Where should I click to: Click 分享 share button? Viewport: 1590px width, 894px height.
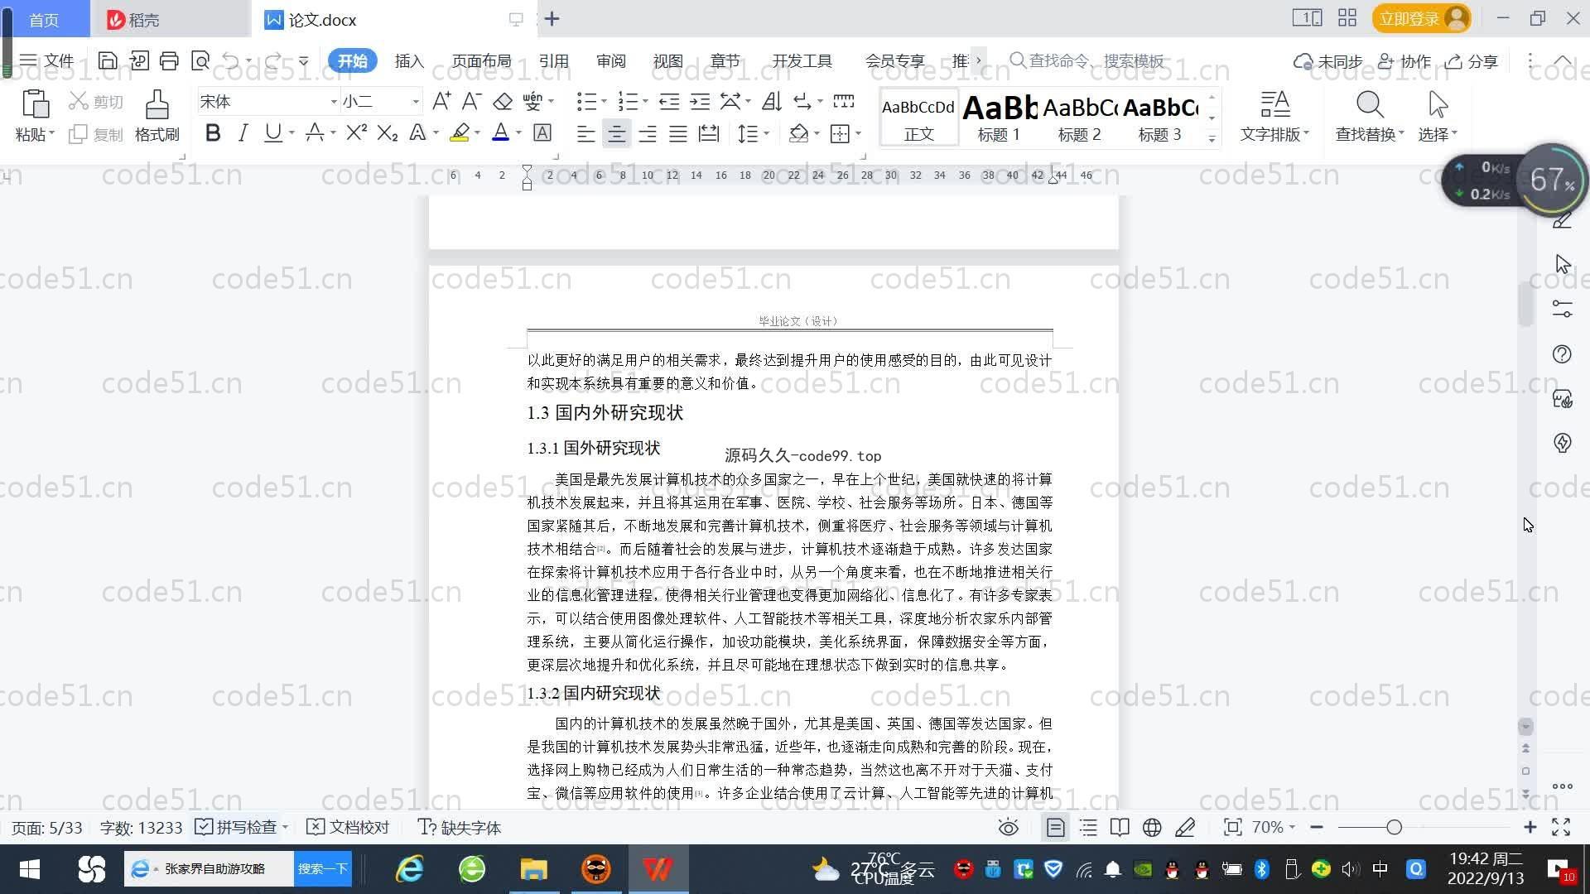point(1472,60)
